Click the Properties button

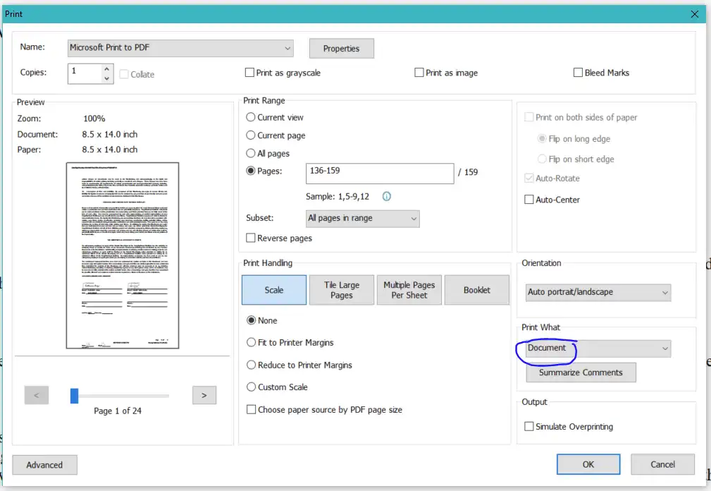click(x=341, y=48)
